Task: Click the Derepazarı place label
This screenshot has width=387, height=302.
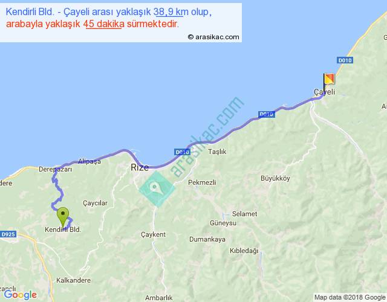Action: pyautogui.click(x=55, y=170)
